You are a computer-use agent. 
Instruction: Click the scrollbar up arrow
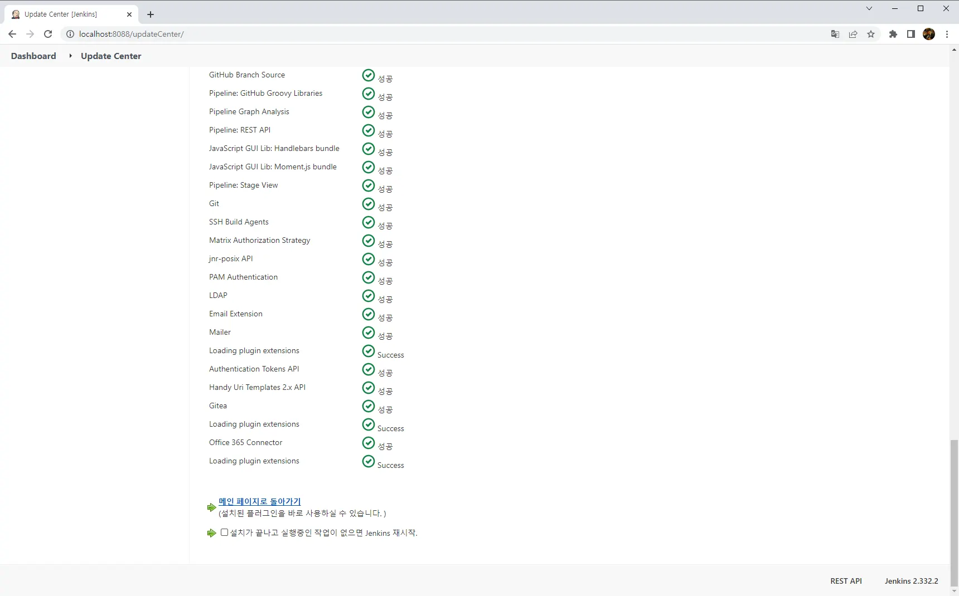click(955, 49)
